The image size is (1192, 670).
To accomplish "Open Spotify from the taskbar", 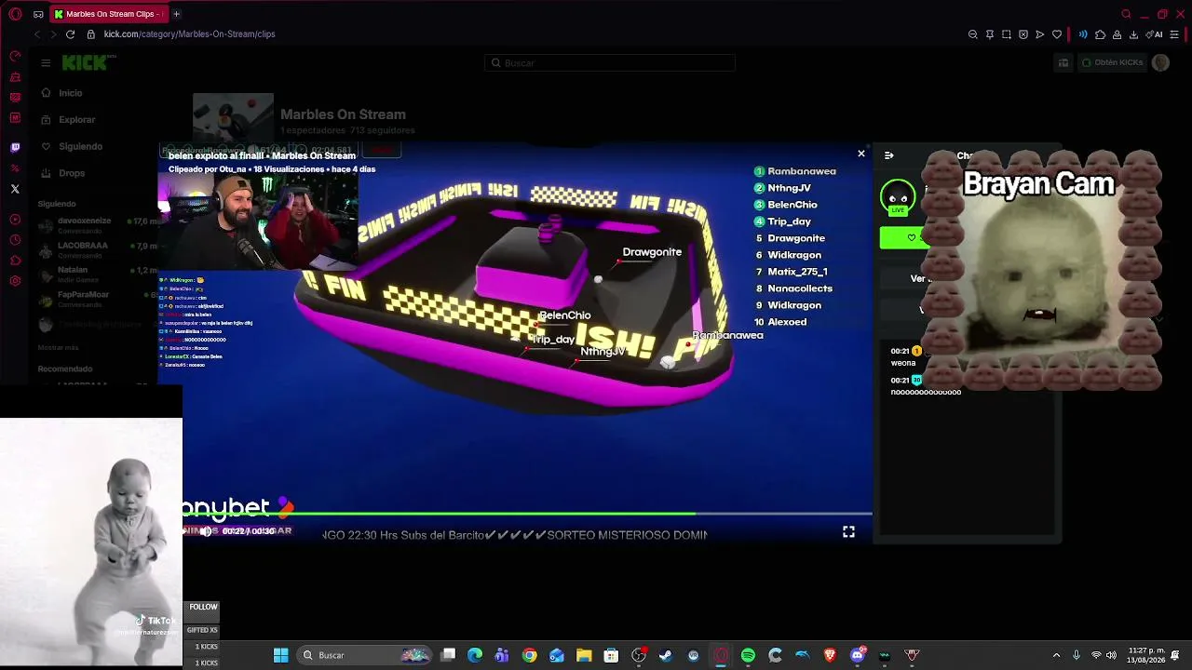I will pos(748,655).
